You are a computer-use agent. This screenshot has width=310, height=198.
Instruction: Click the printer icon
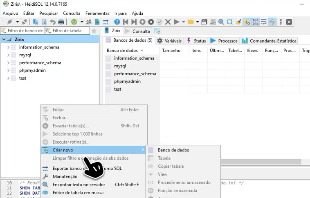pos(61,22)
